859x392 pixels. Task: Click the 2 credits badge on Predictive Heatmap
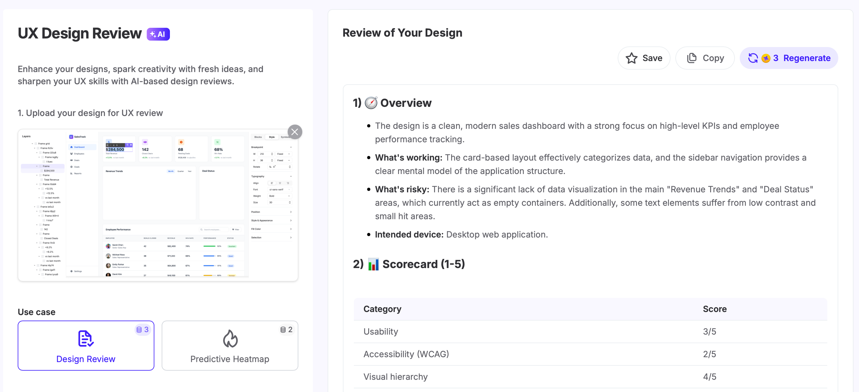[x=286, y=329]
